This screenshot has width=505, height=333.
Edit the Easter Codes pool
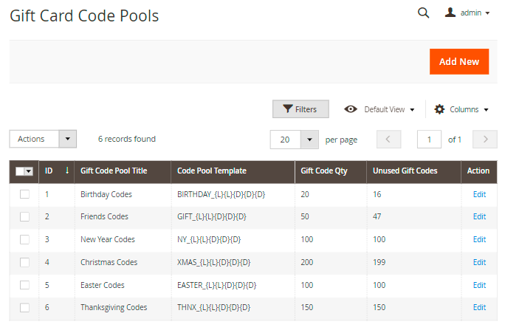[479, 285]
